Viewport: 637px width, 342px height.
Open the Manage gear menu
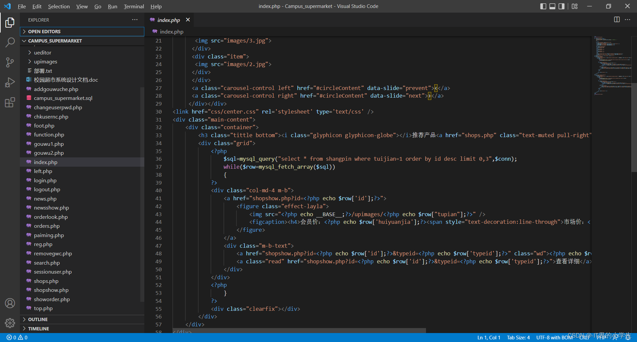pos(10,323)
